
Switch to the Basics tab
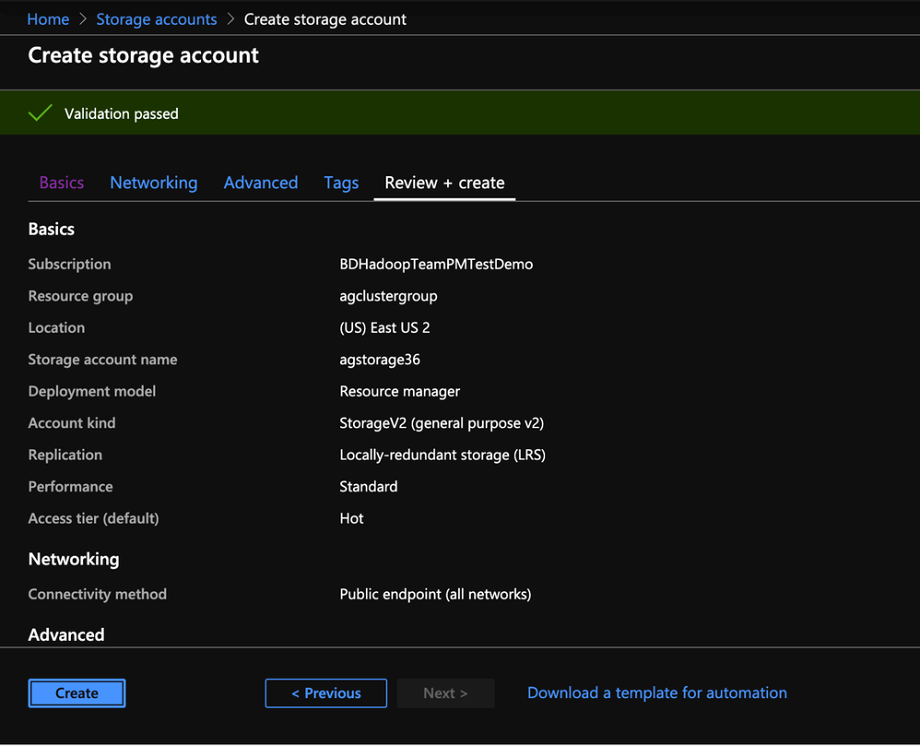(x=62, y=183)
